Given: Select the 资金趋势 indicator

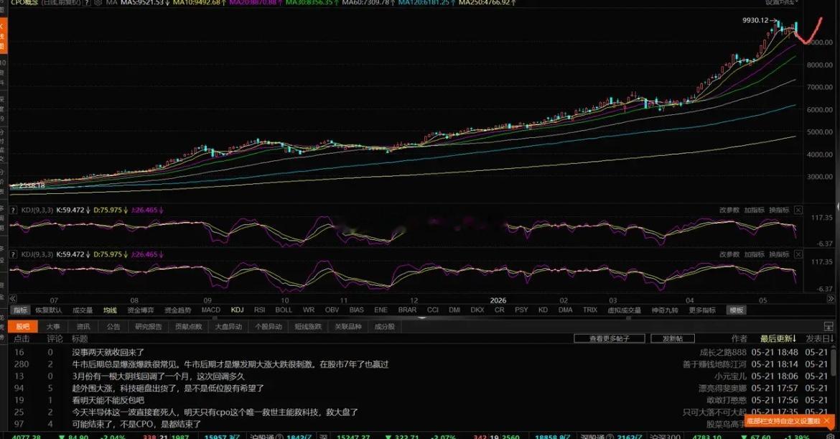Looking at the screenshot, I should coord(178,310).
